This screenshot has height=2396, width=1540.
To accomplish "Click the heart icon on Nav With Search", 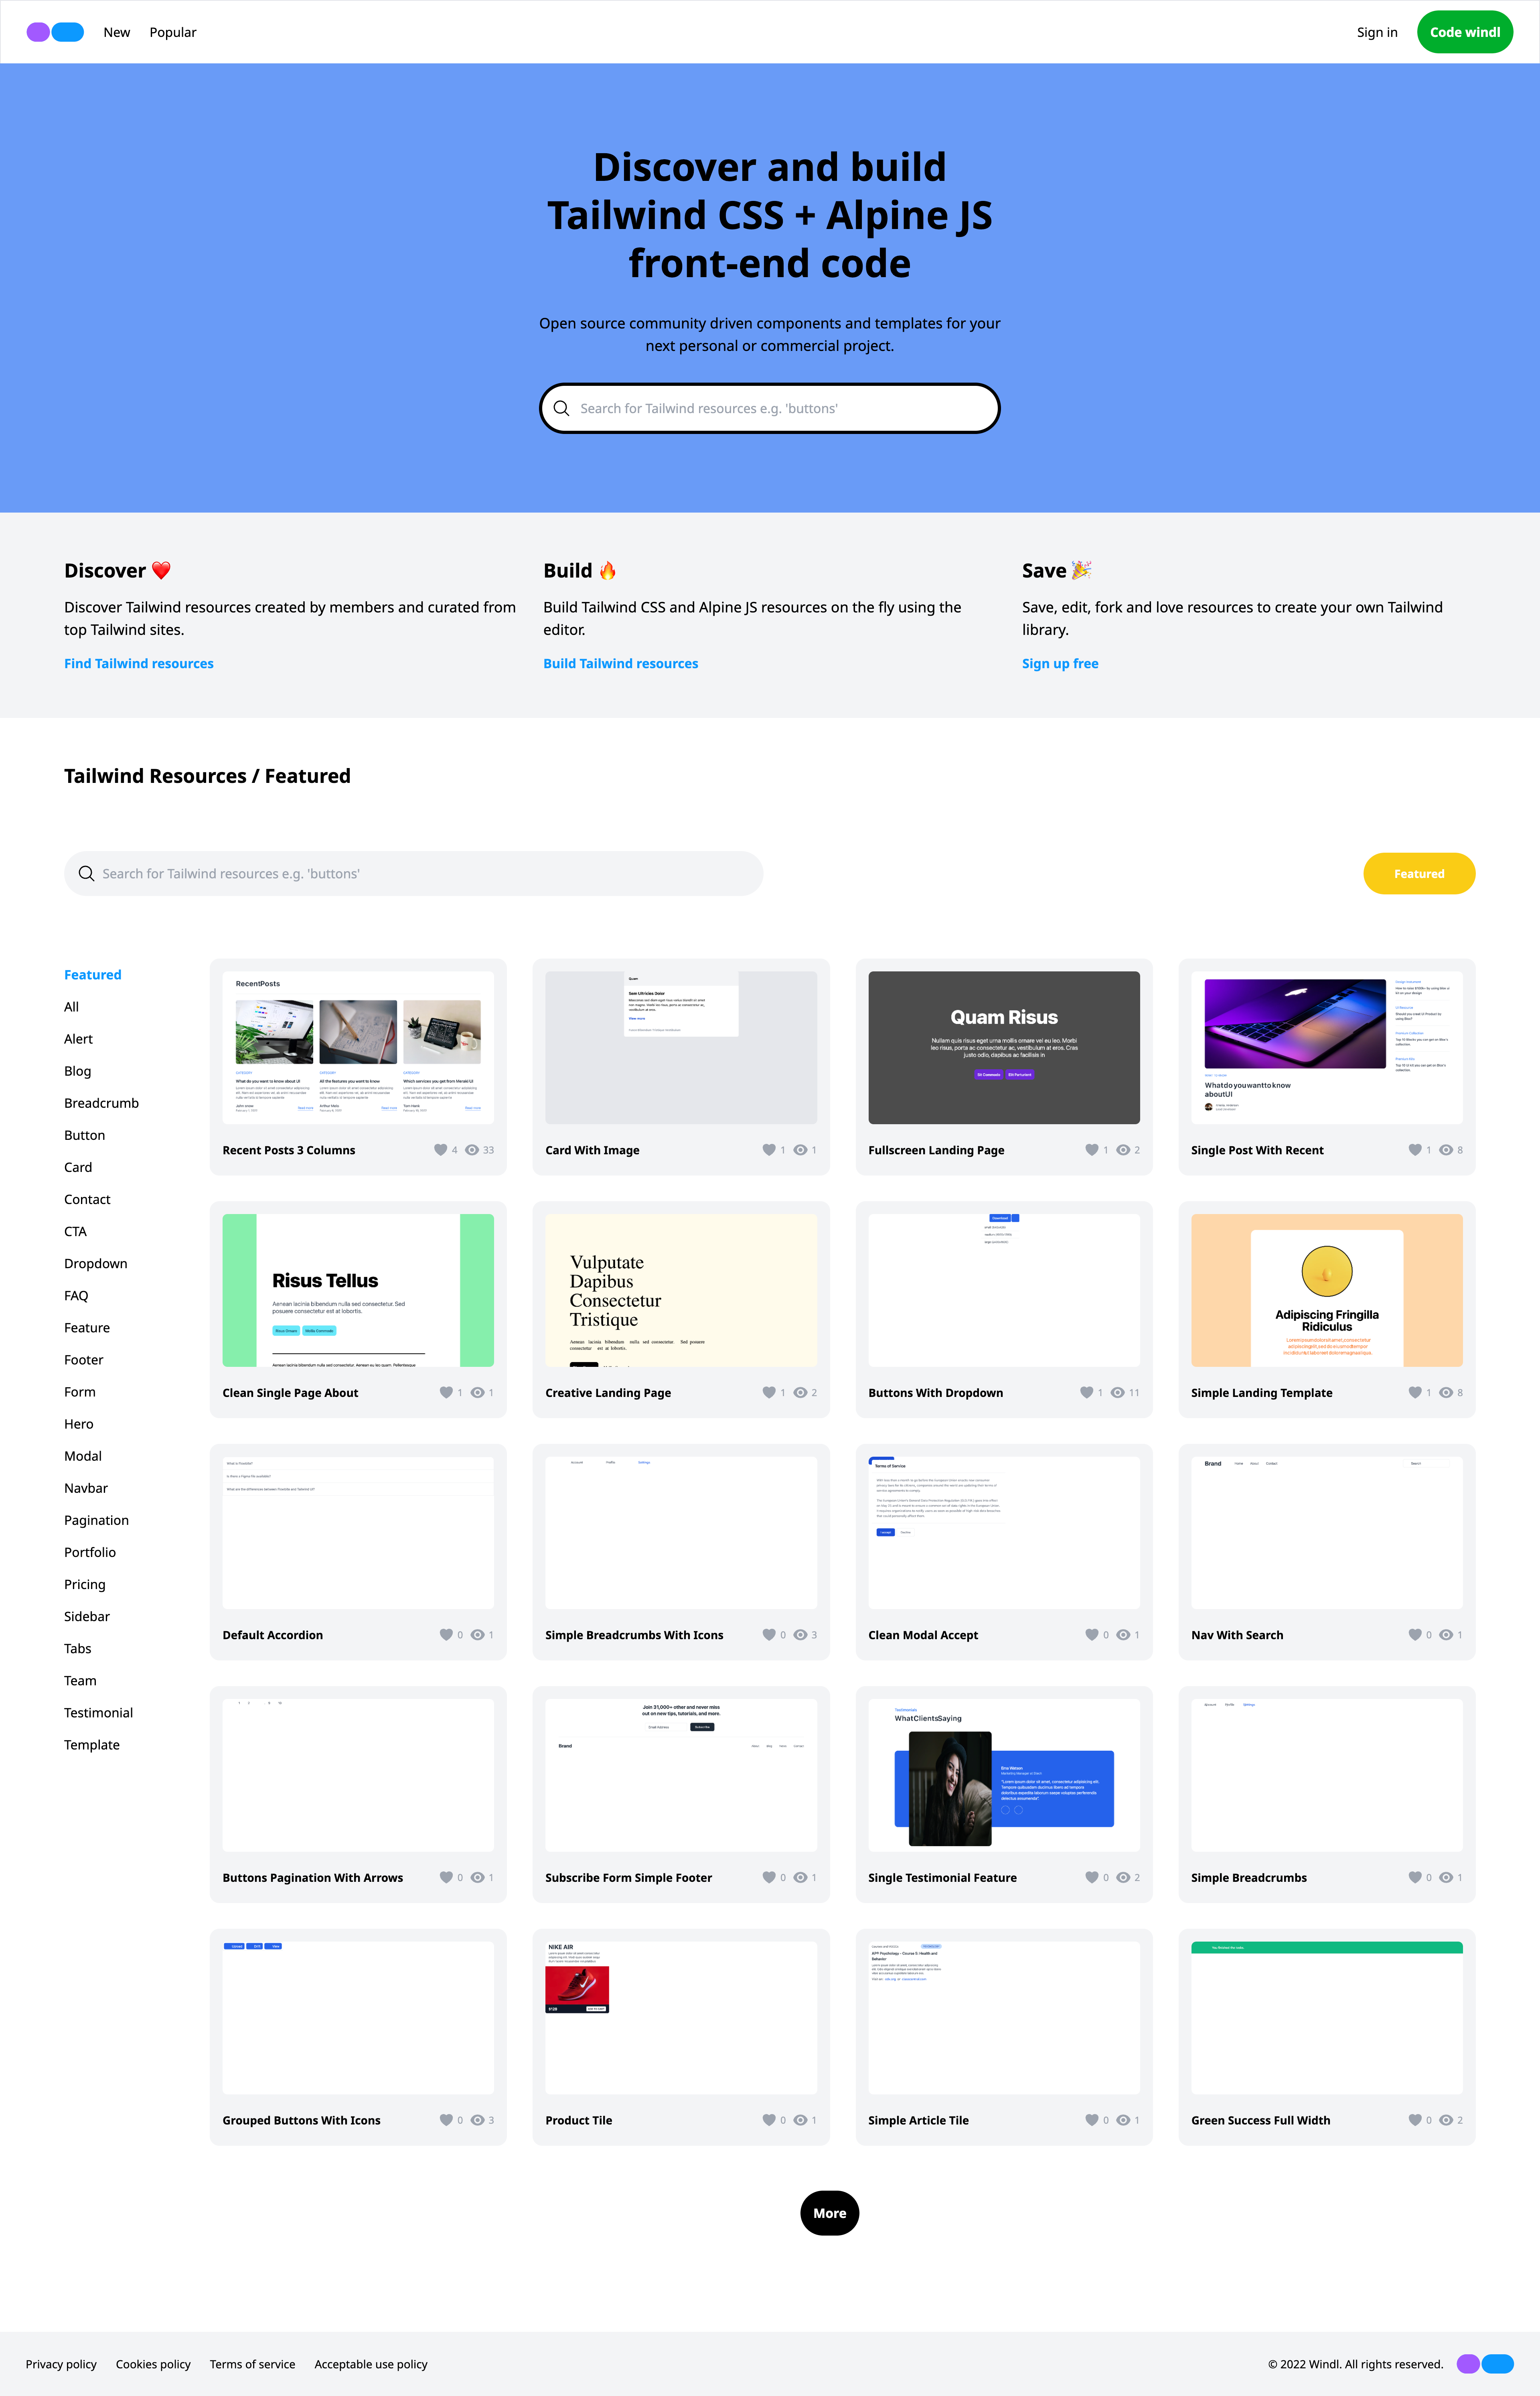I will (1415, 1635).
